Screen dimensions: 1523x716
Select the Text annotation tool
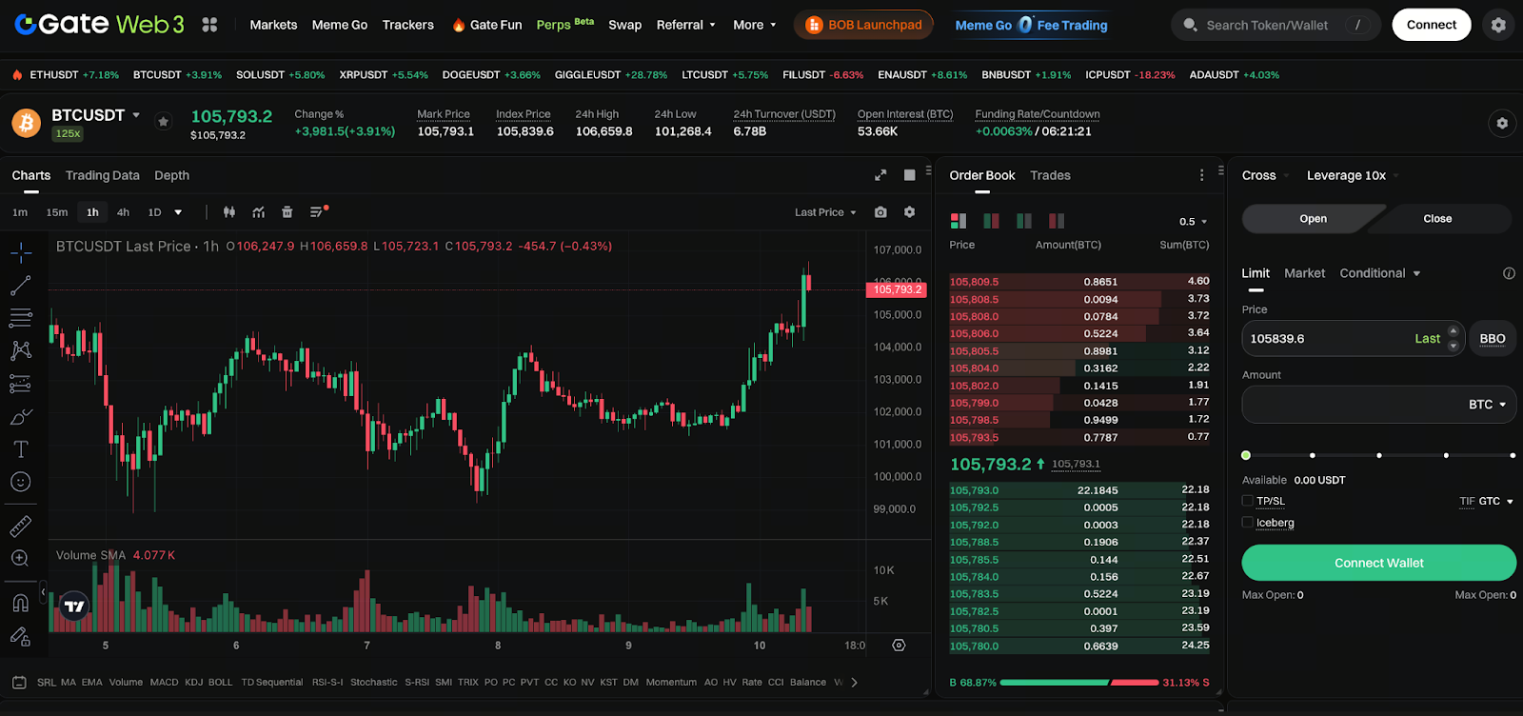tap(21, 449)
